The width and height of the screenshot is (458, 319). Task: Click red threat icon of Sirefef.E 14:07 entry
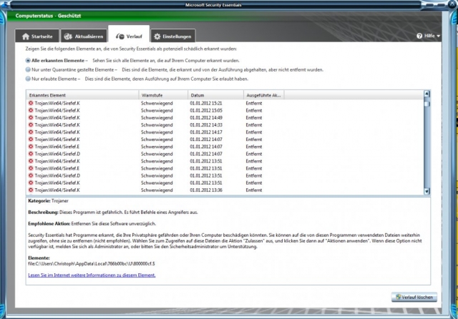31,147
